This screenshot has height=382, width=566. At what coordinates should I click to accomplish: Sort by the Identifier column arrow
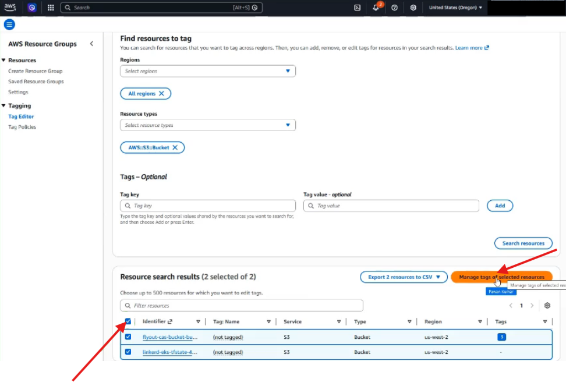point(198,321)
